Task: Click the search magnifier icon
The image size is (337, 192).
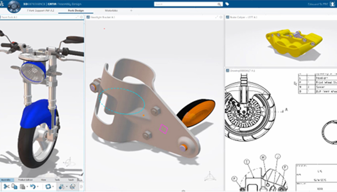Action: click(x=219, y=4)
